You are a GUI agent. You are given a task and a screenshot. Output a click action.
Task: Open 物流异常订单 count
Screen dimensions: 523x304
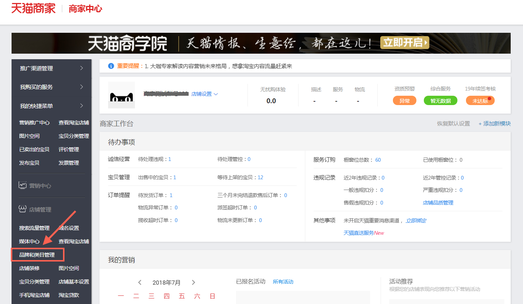click(x=176, y=208)
